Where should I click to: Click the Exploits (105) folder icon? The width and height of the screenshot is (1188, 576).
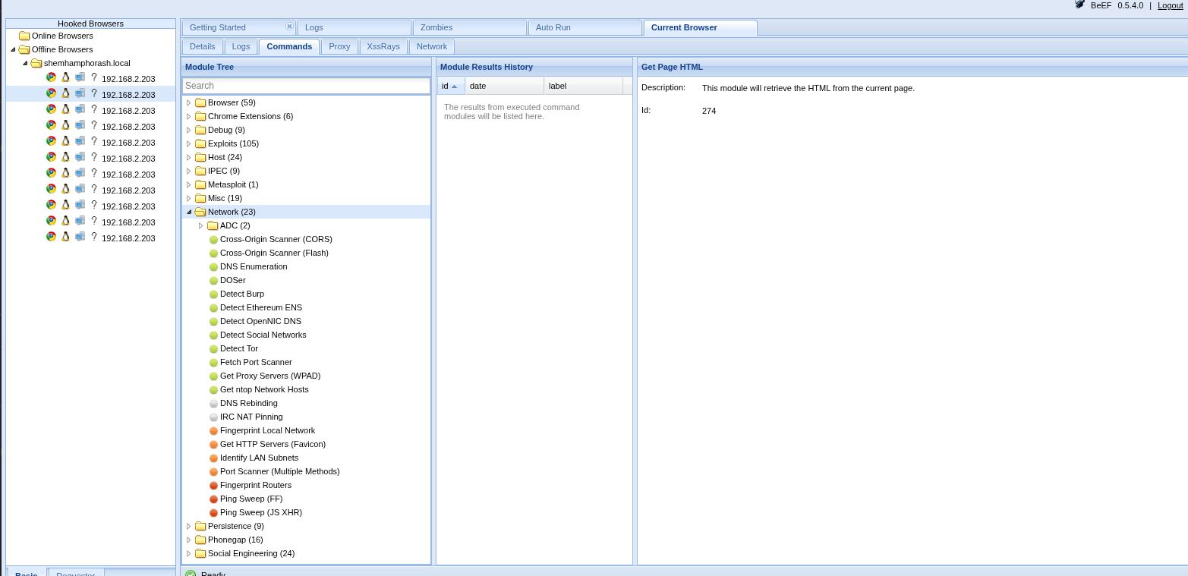[x=200, y=143]
